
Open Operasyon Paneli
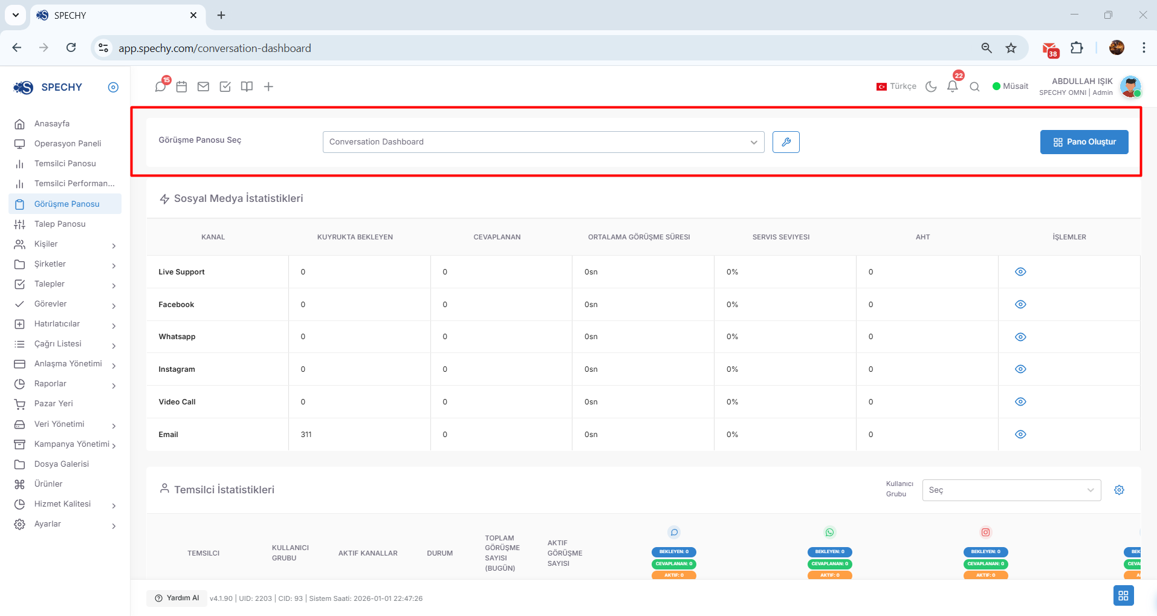point(65,143)
